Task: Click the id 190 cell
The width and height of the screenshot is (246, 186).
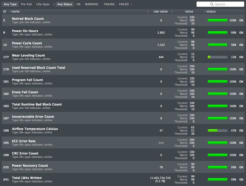Action: [6, 131]
